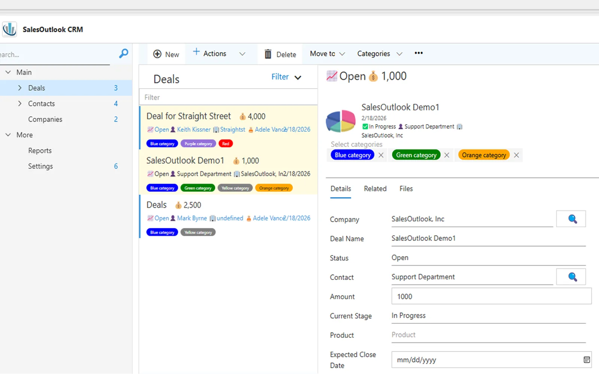Remove the Green category tag
Image resolution: width=599 pixels, height=374 pixels.
pos(447,155)
